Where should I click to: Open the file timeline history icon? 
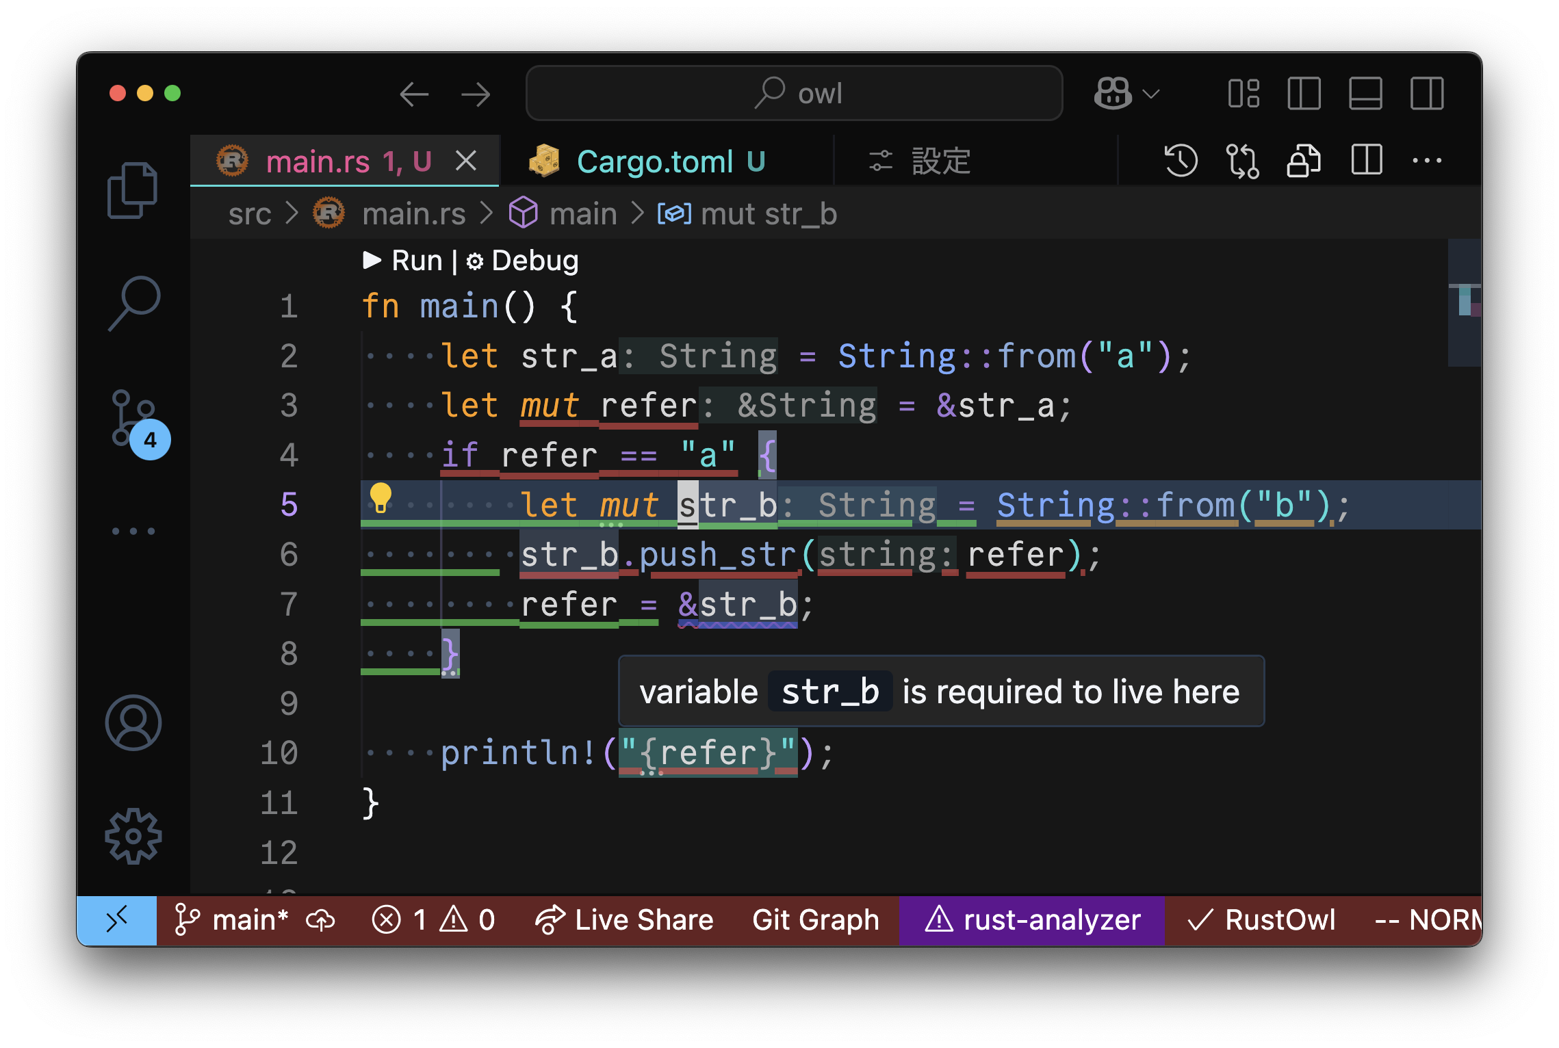[1181, 161]
